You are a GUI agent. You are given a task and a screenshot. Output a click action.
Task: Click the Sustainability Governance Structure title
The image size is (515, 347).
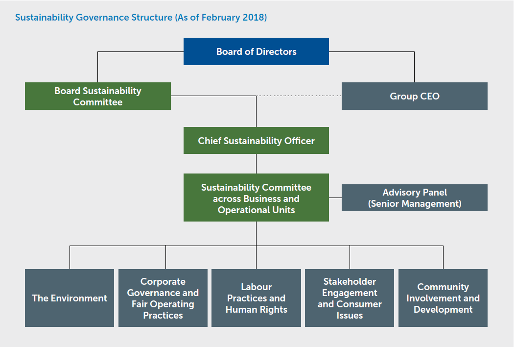tap(141, 18)
